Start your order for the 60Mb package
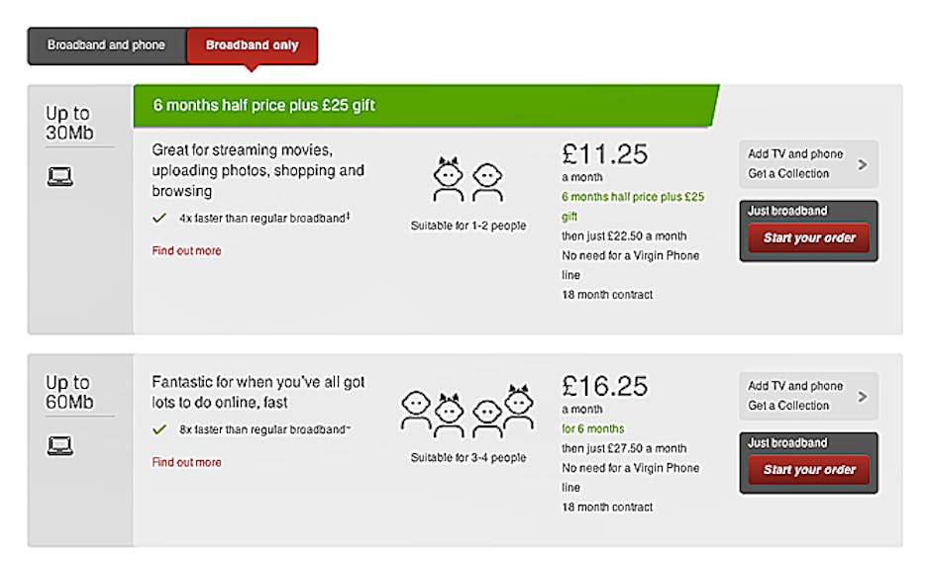 pos(808,470)
